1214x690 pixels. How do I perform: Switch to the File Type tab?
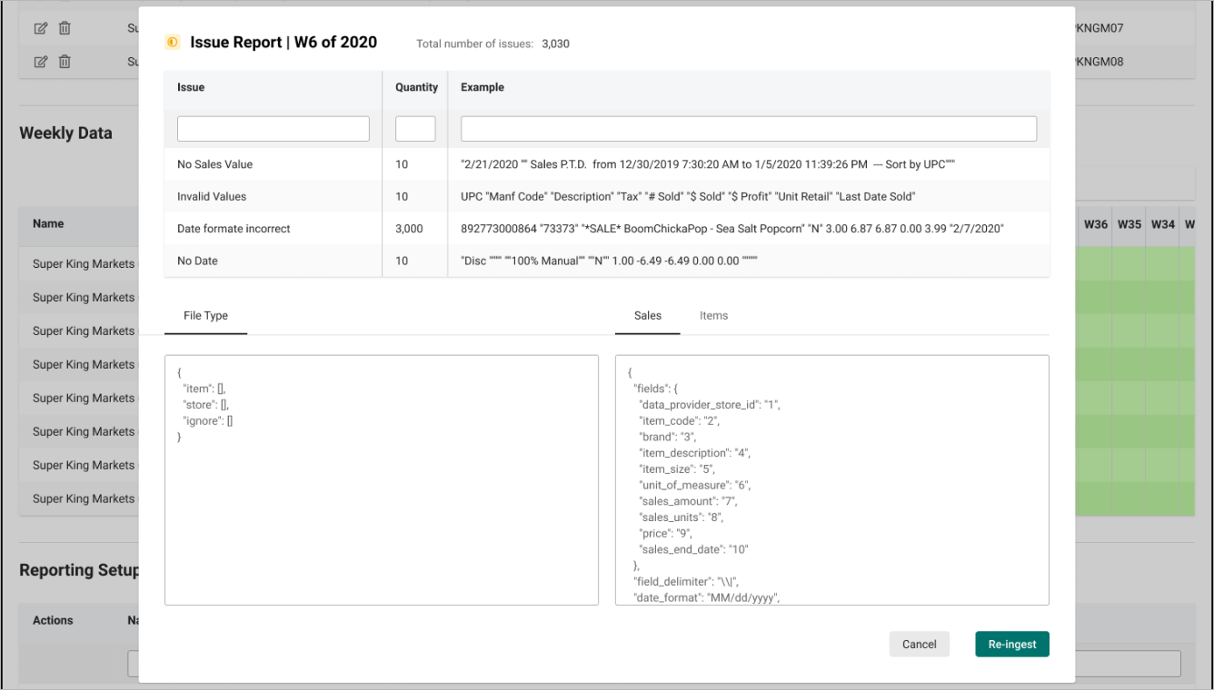tap(205, 316)
